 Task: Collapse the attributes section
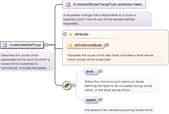point(65,34)
